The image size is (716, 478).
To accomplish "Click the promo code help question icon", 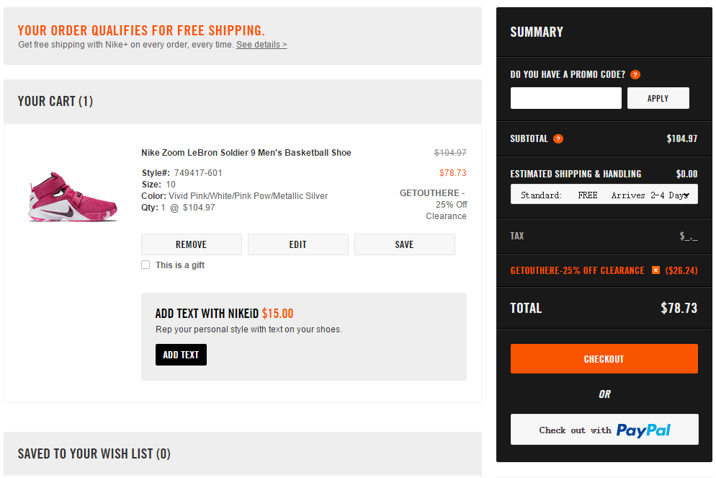I will (x=635, y=74).
